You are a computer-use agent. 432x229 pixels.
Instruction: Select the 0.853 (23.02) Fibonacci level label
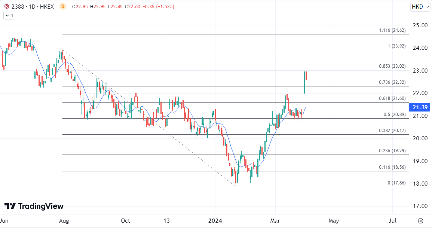[x=392, y=66]
